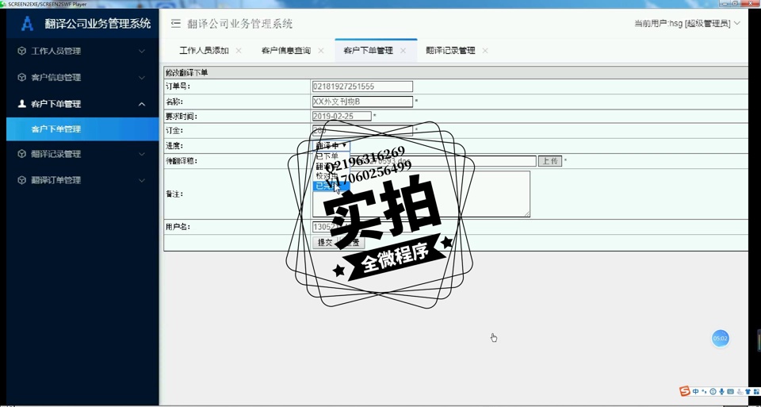Click the 待翻译稿 file path field
Image resolution: width=761 pixels, height=407 pixels.
[424, 161]
